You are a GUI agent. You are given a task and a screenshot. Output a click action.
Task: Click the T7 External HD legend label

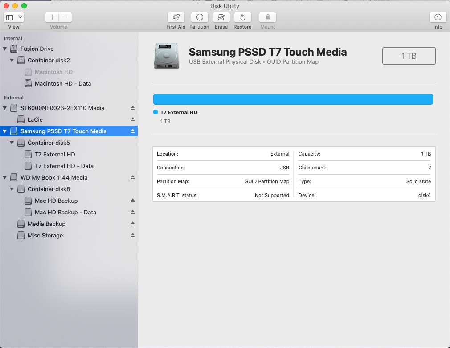(179, 112)
